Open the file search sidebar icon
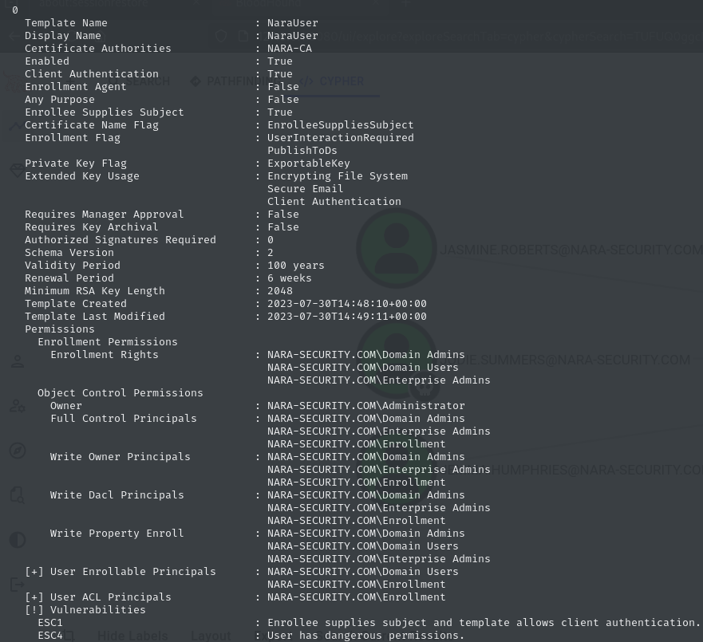The height and width of the screenshot is (642, 703). point(17,495)
